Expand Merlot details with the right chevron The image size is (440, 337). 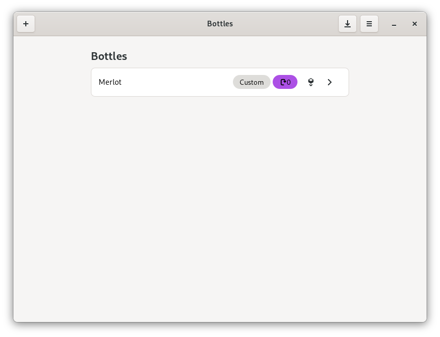330,82
